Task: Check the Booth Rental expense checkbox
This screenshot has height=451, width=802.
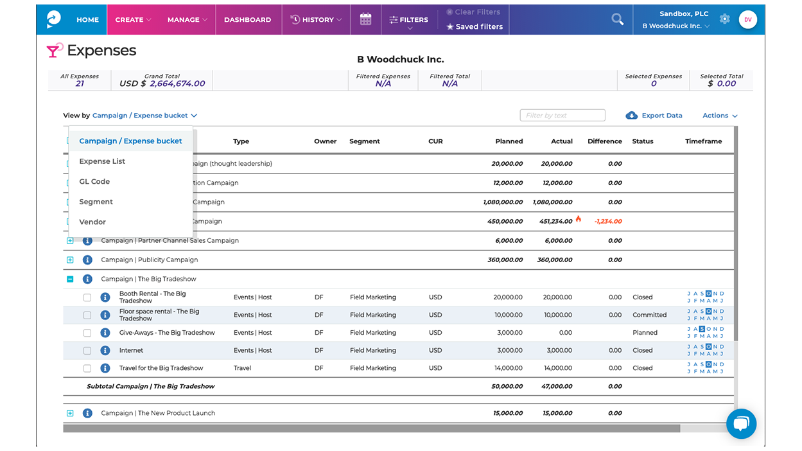Action: (87, 297)
